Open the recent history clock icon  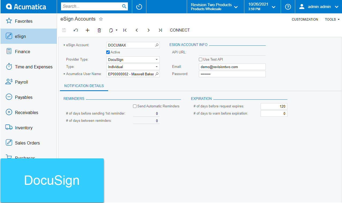click(139, 7)
